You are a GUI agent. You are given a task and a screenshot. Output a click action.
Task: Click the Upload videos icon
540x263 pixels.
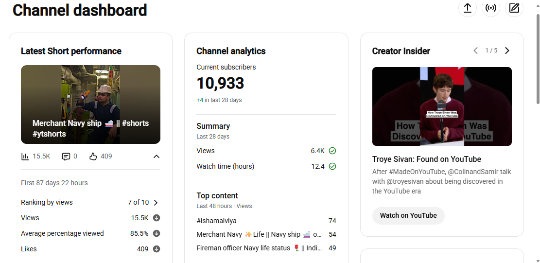(467, 8)
